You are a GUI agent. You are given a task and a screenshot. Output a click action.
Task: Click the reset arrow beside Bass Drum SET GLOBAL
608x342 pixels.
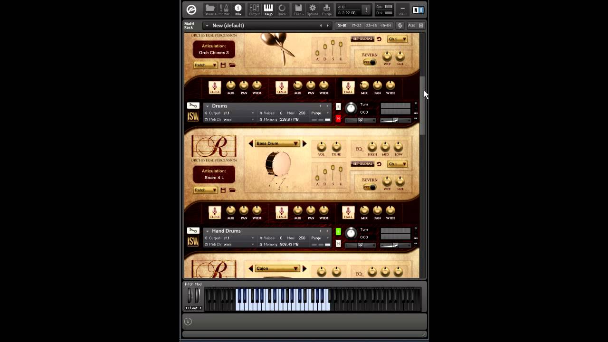point(379,164)
